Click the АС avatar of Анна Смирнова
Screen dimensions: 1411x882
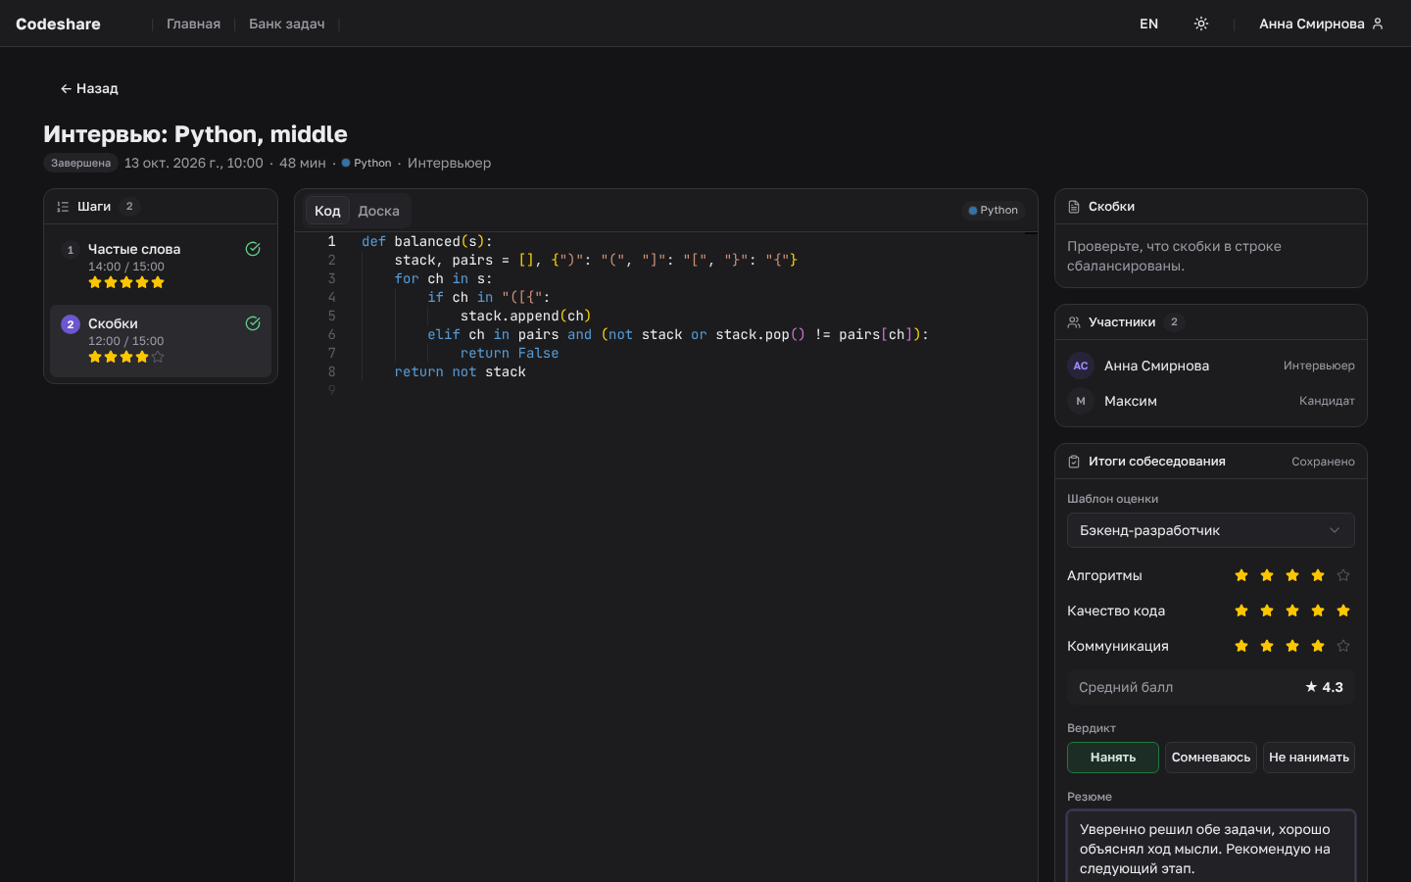click(x=1081, y=366)
